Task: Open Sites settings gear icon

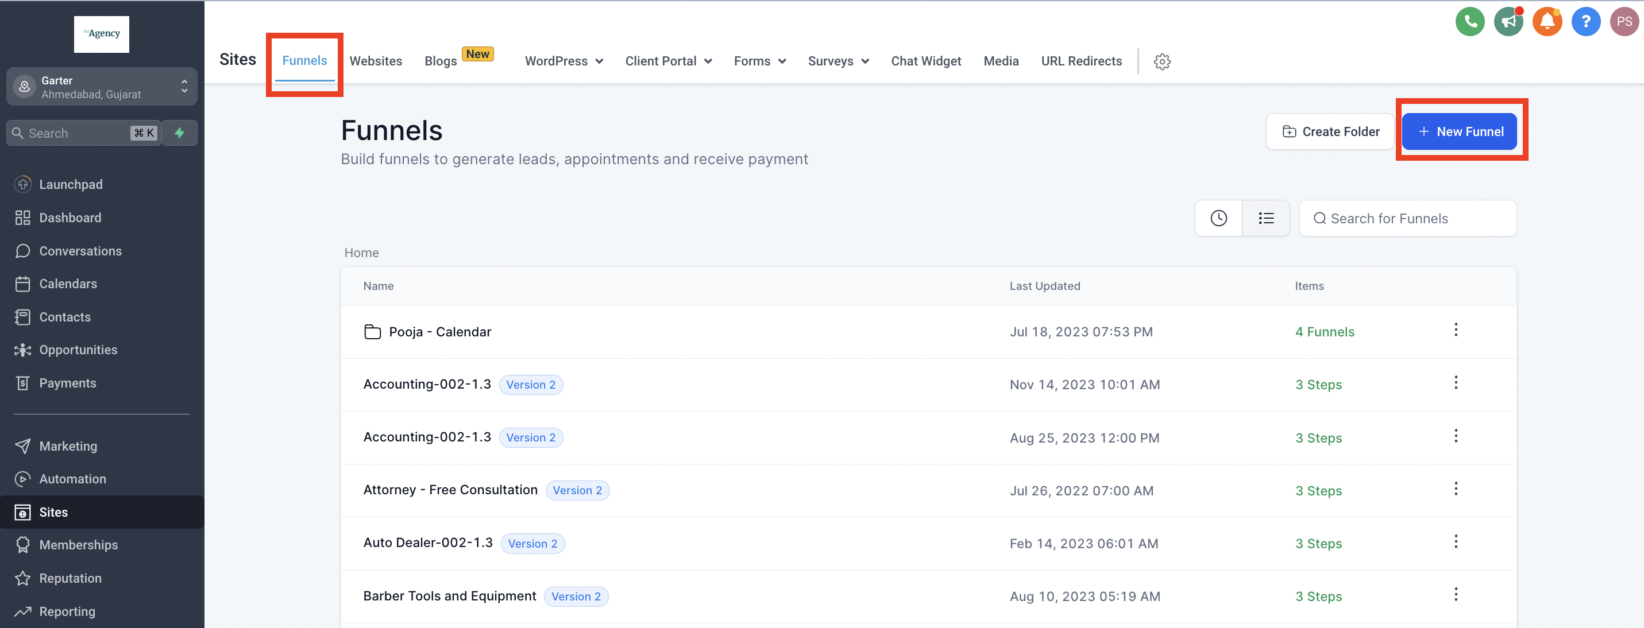Action: point(1161,62)
